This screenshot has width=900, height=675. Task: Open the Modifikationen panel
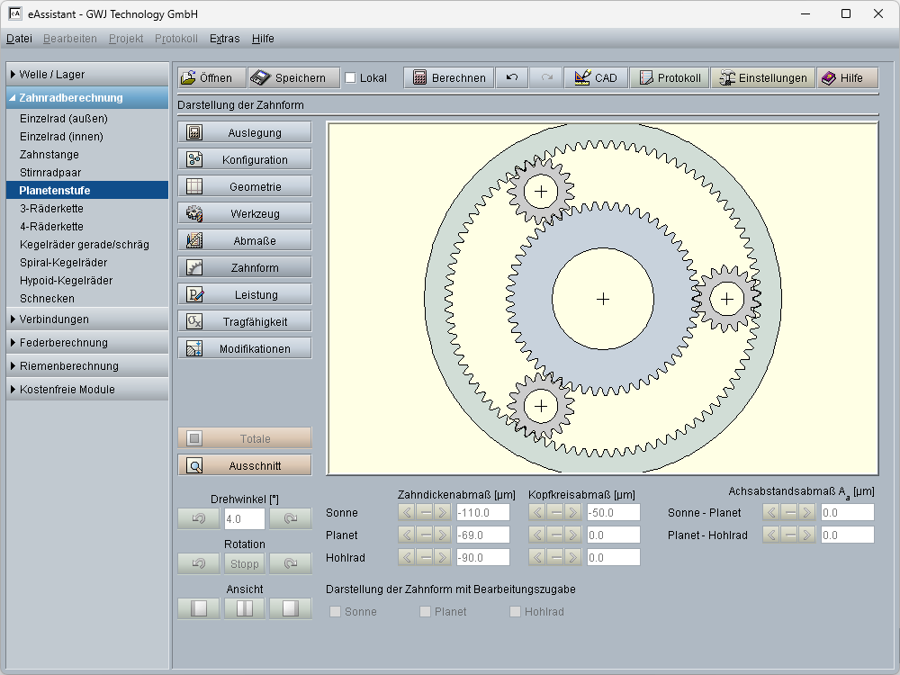(x=245, y=349)
